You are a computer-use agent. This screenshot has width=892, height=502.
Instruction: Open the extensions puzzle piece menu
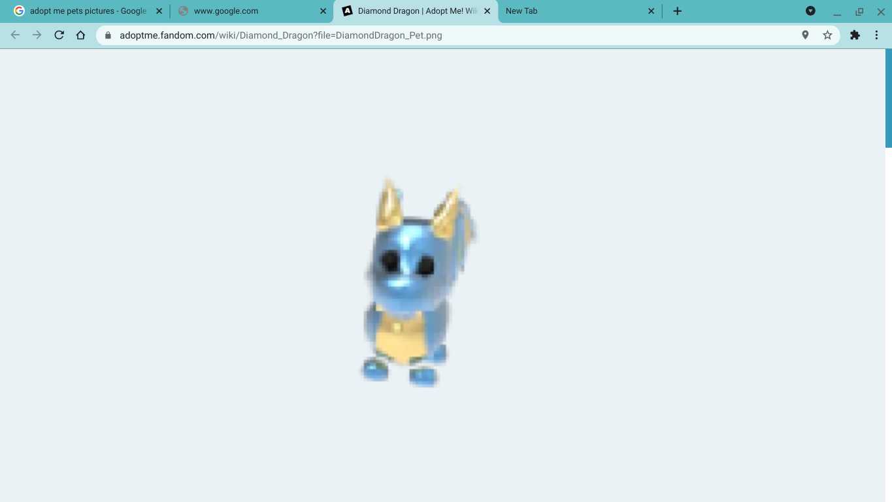(855, 35)
